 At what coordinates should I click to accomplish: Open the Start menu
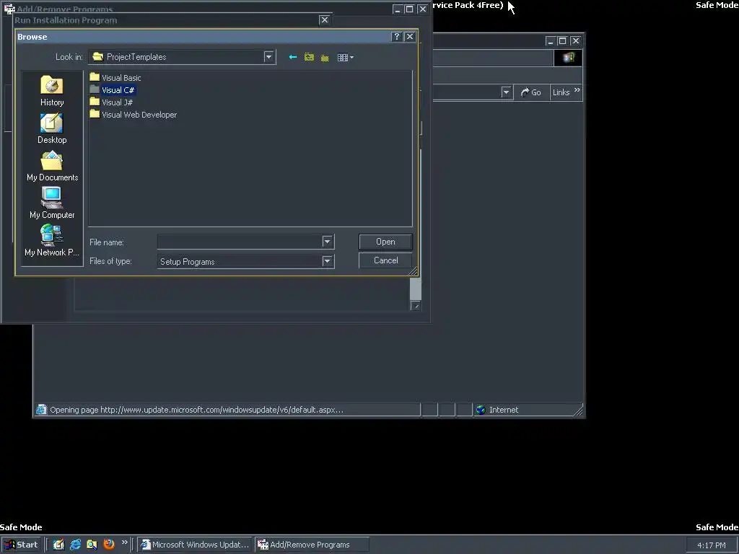pos(21,545)
